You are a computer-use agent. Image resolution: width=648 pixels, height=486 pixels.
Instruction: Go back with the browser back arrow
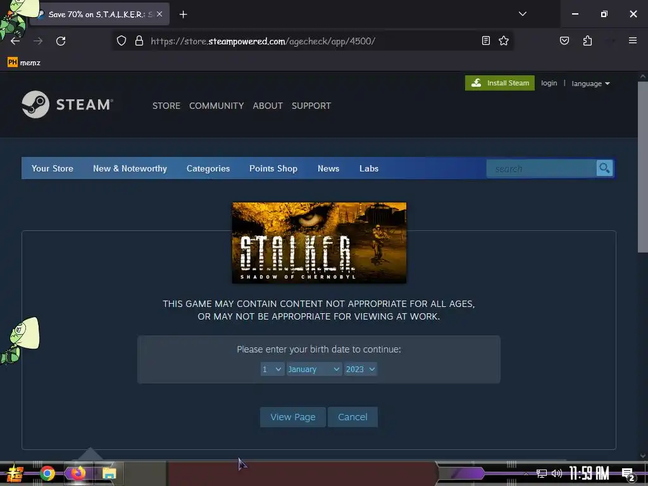15,41
